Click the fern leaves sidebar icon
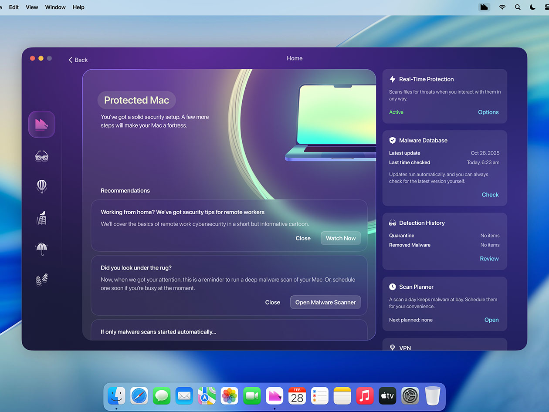The image size is (549, 412). [x=41, y=279]
